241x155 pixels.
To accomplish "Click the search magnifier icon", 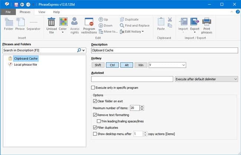I will pyautogui.click(x=79, y=50).
